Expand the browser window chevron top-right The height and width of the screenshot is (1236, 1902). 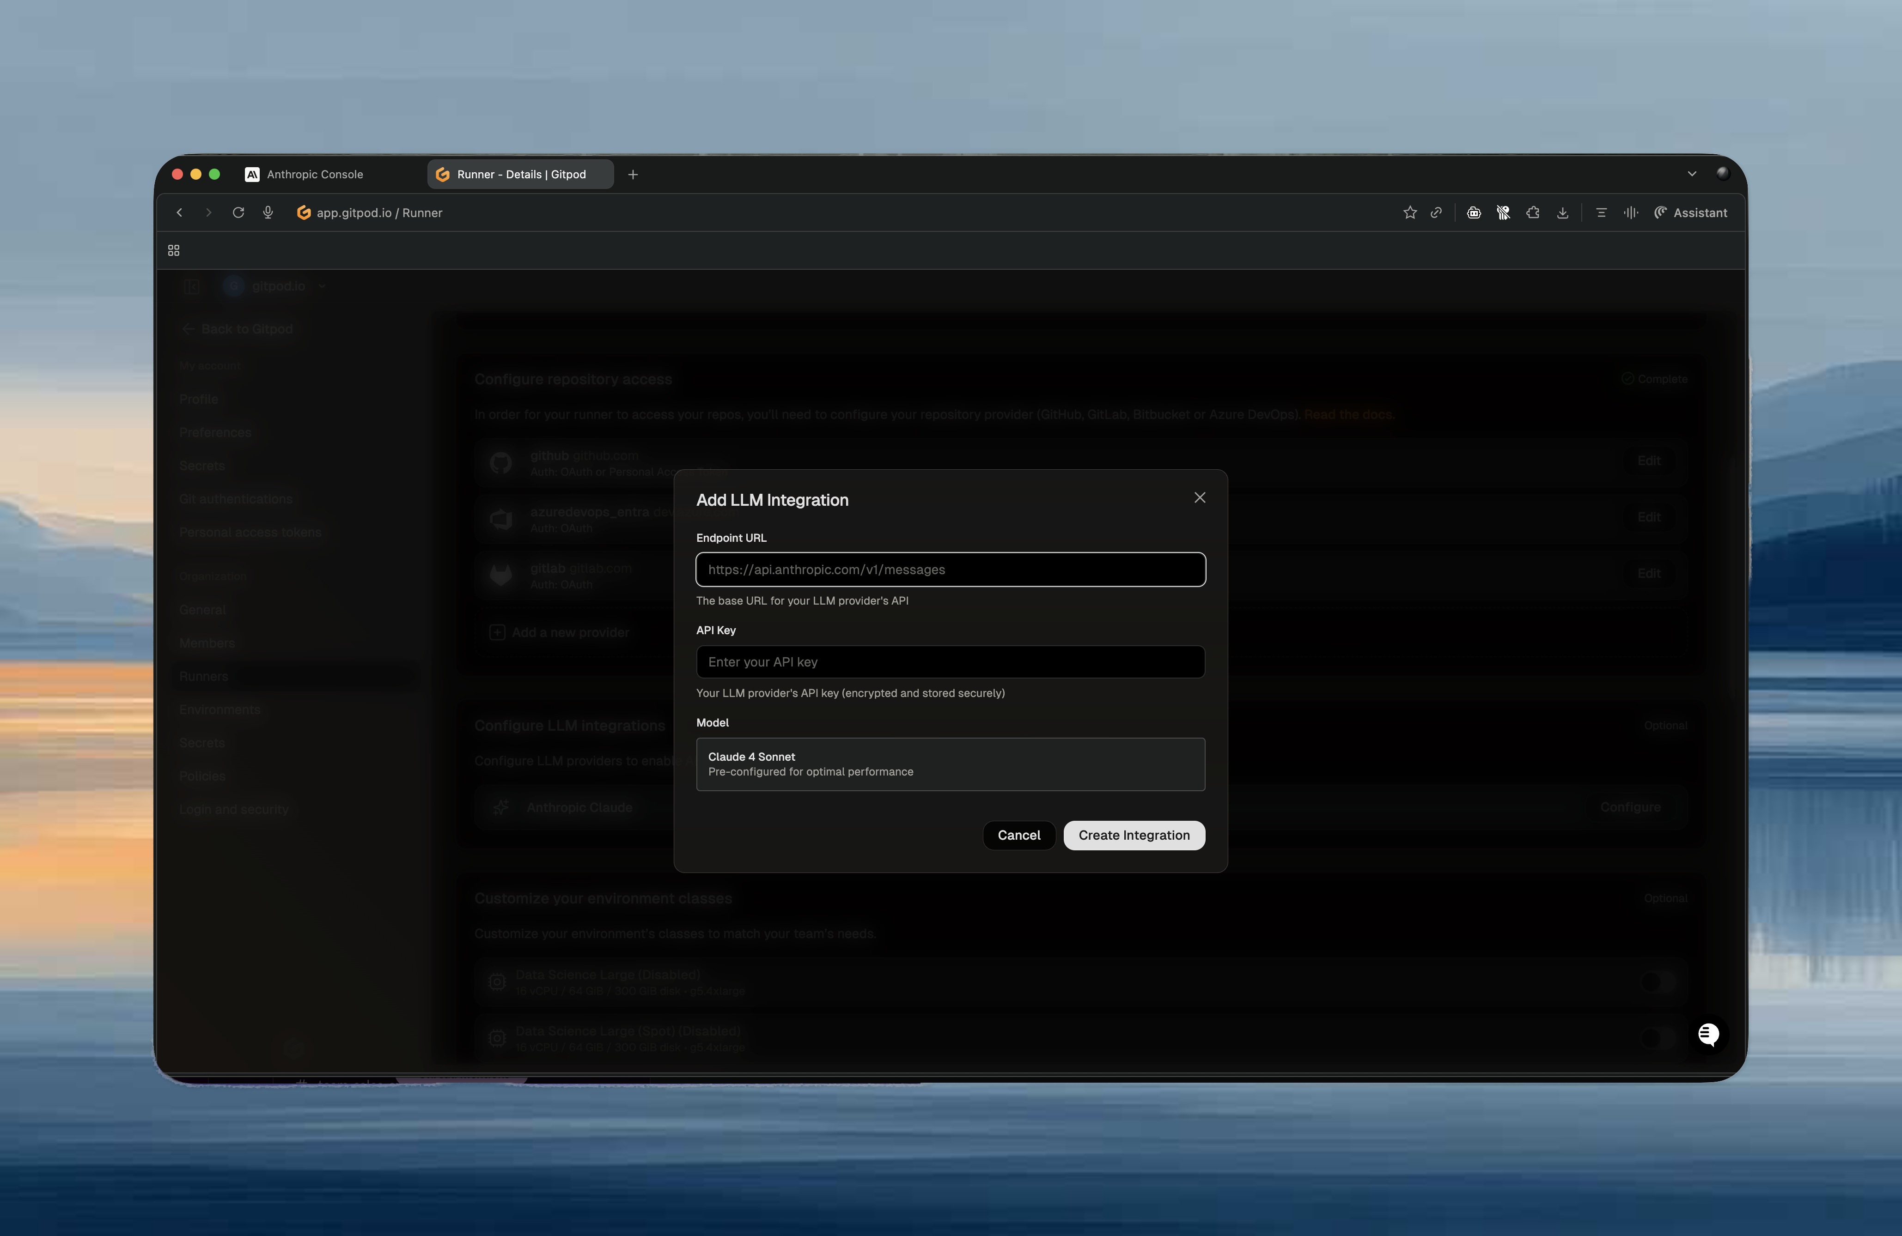[1692, 173]
